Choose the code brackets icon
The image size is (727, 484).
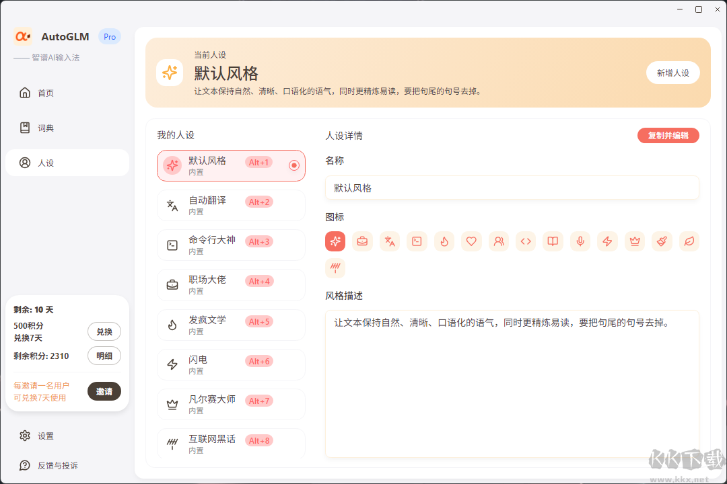526,241
